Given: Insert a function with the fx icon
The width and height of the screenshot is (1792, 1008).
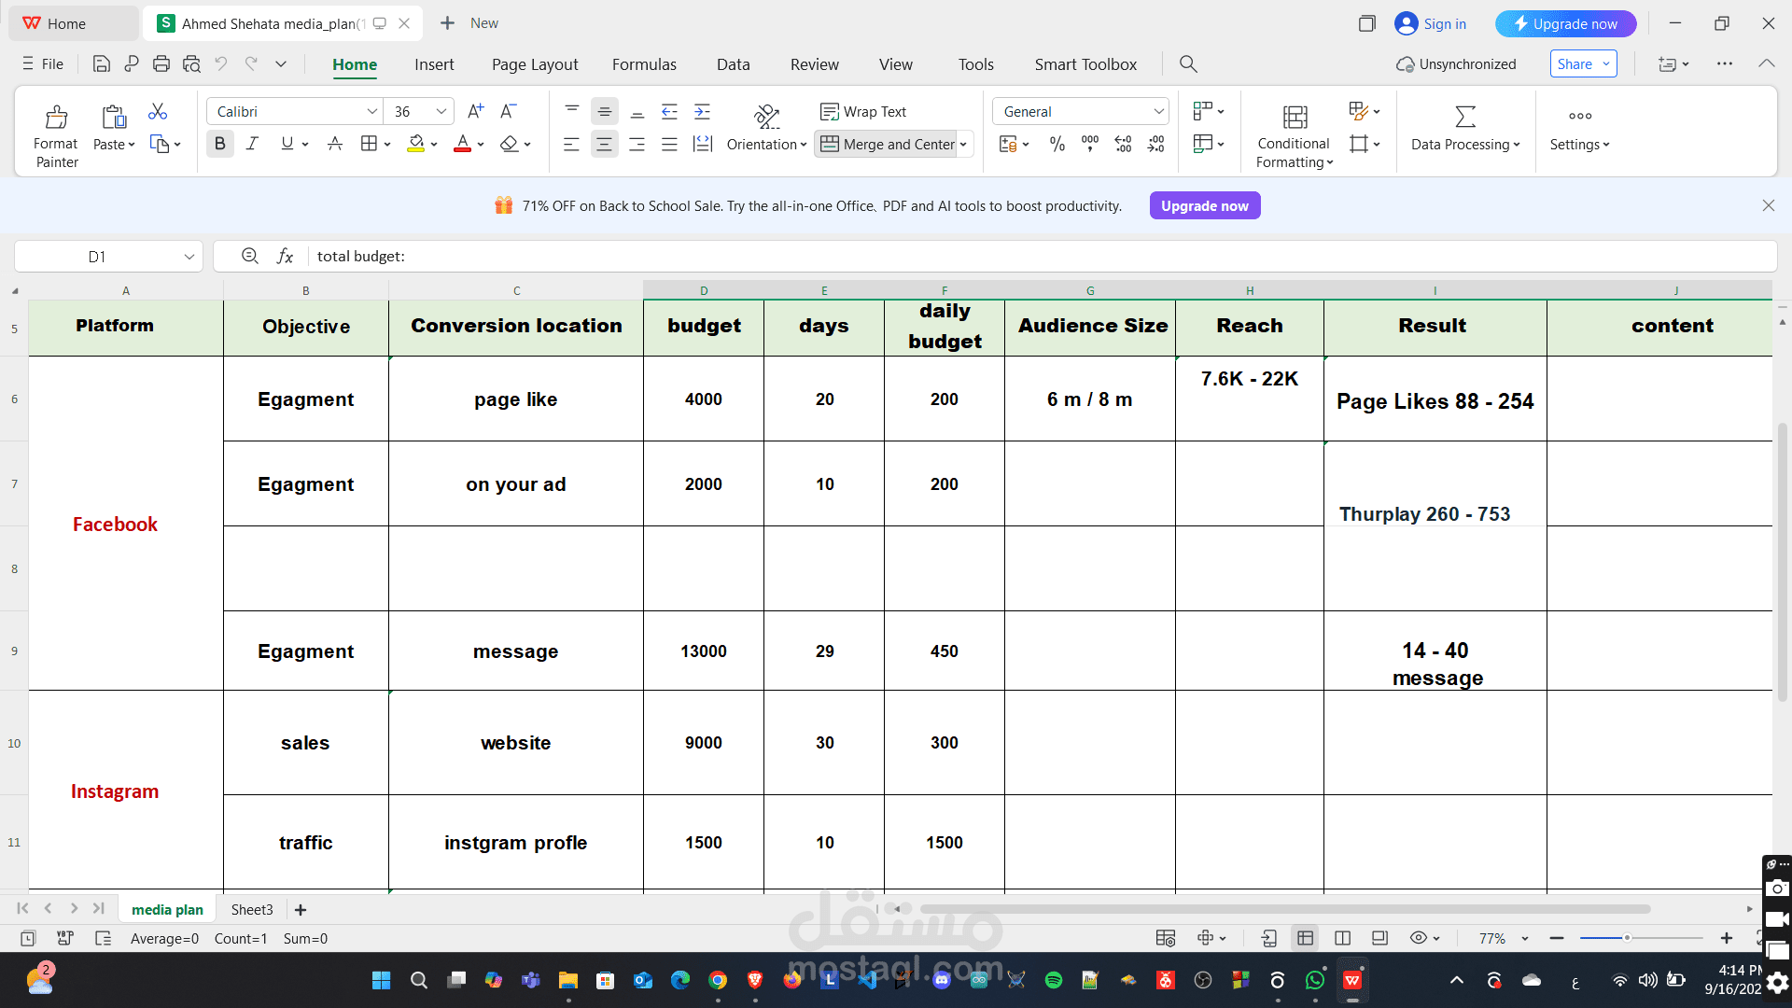Looking at the screenshot, I should click(285, 256).
